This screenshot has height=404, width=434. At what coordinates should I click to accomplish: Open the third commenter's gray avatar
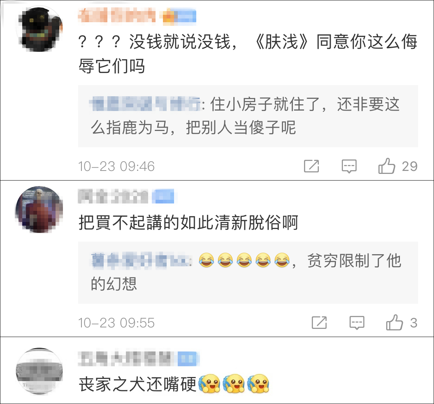point(39,371)
